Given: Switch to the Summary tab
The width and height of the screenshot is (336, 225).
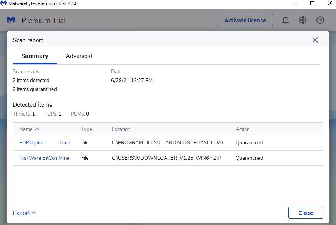Looking at the screenshot, I should click(x=35, y=56).
